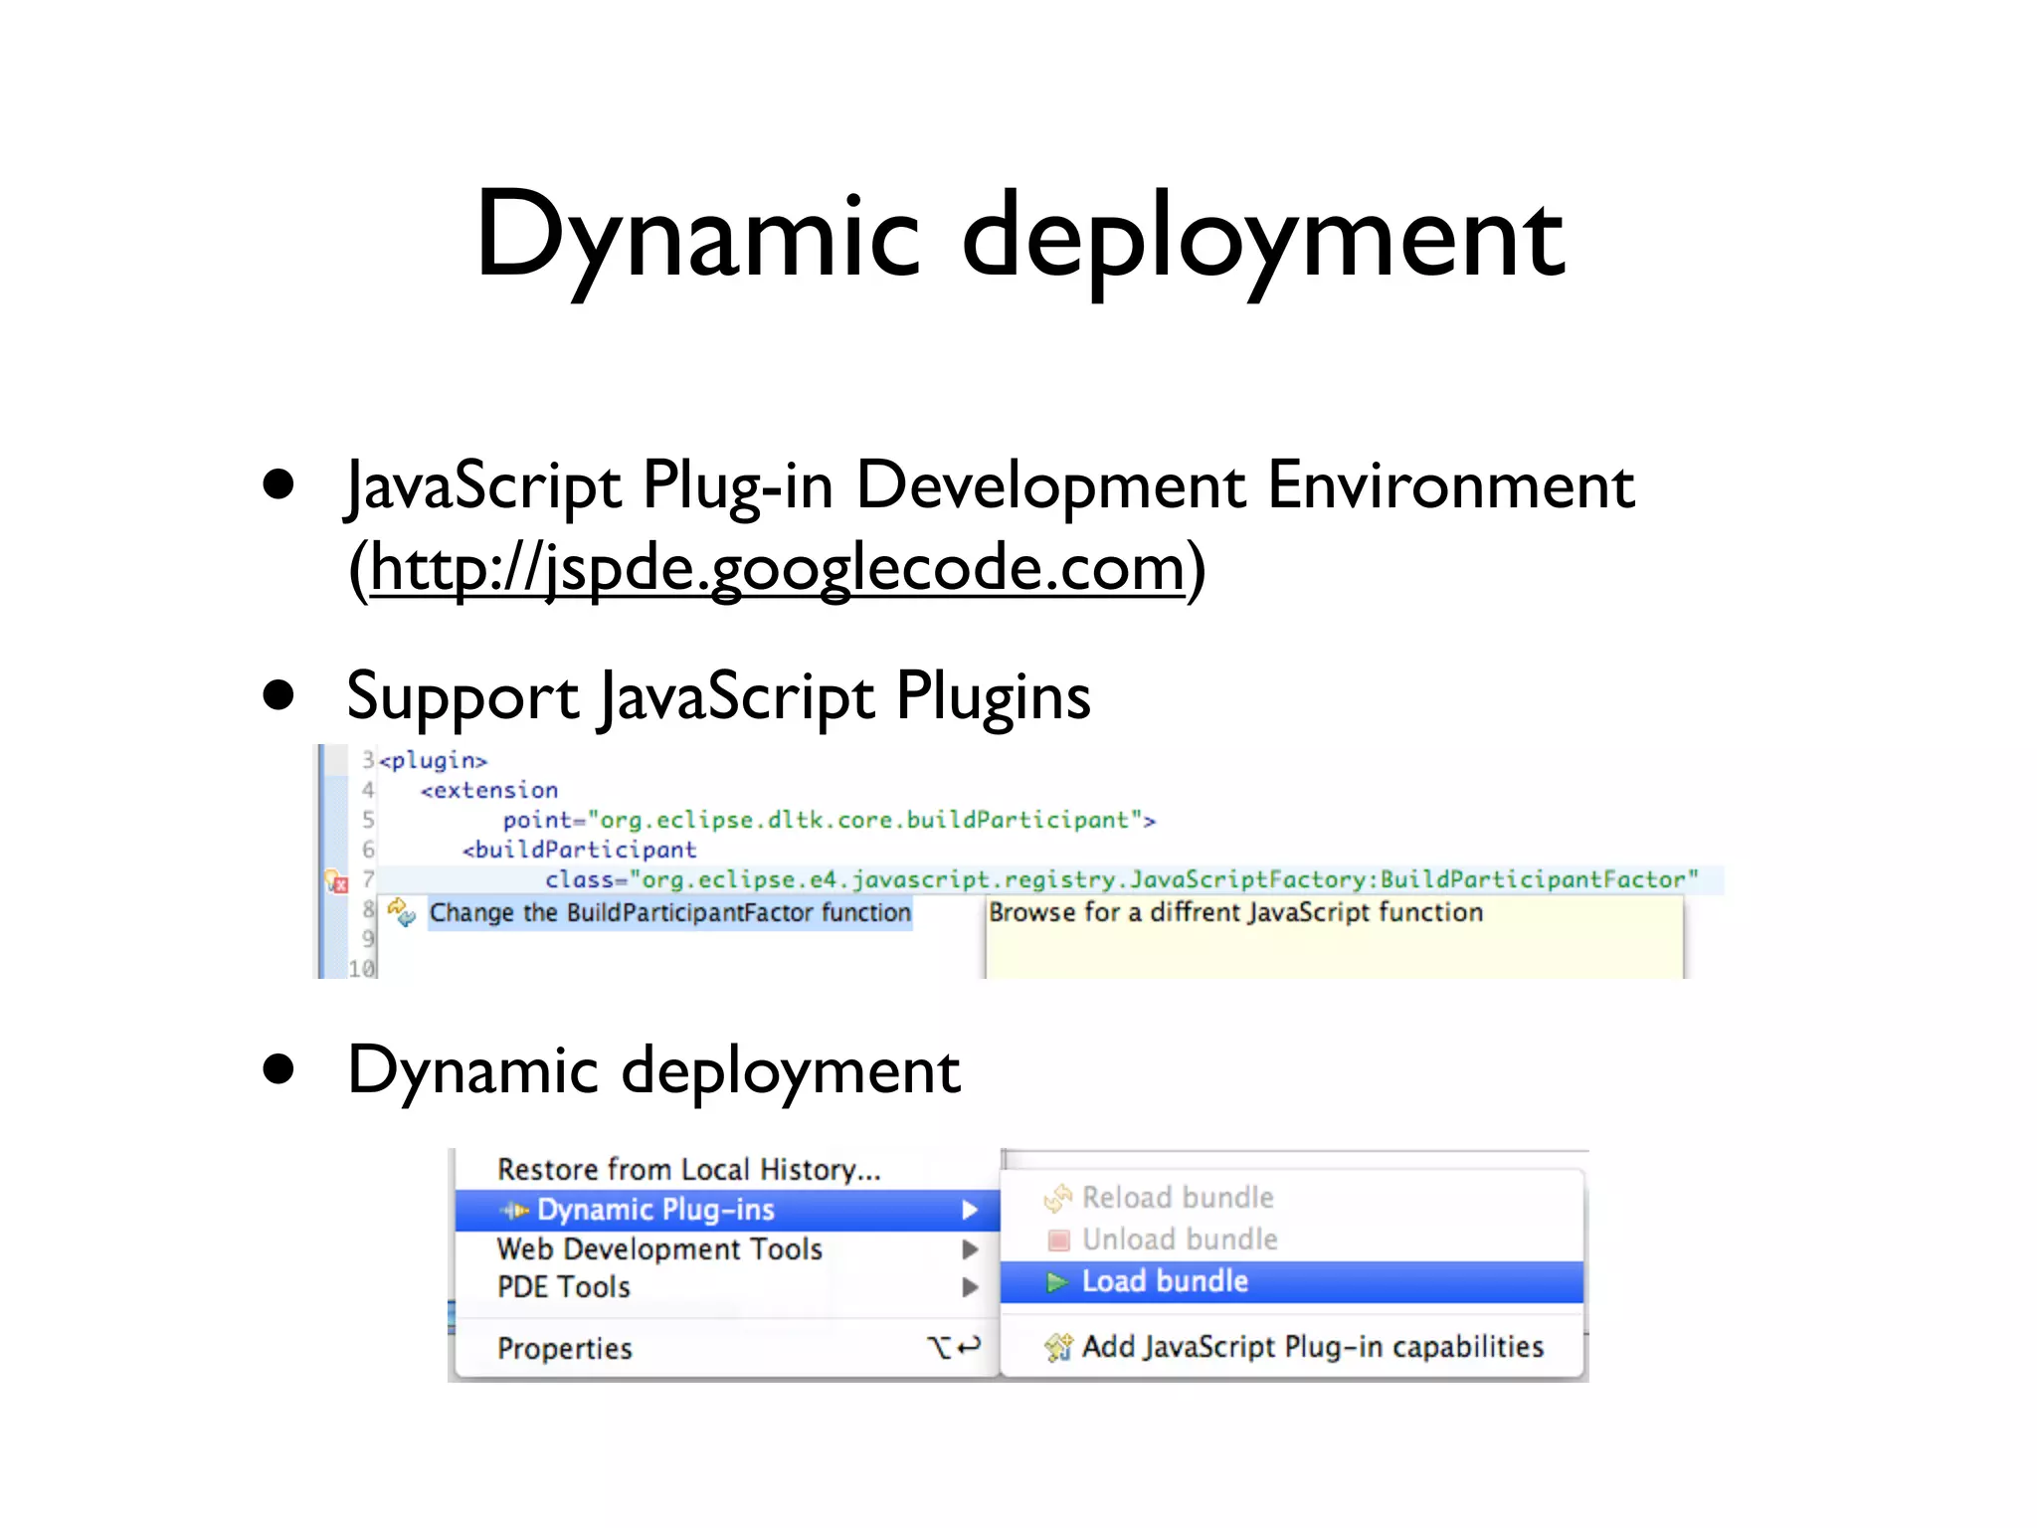Click the JavaScript Plug-in Development Environment text
The height and width of the screenshot is (1528, 2037).
(990, 486)
